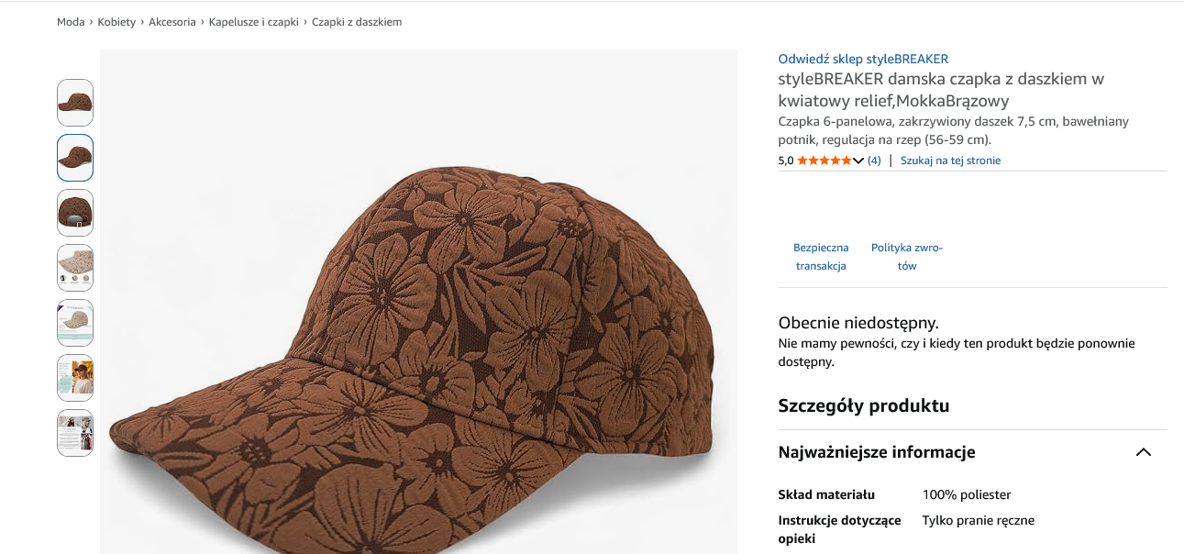The width and height of the screenshot is (1184, 554).
Task: Visit the styleBREAKER store link
Action: pos(863,59)
